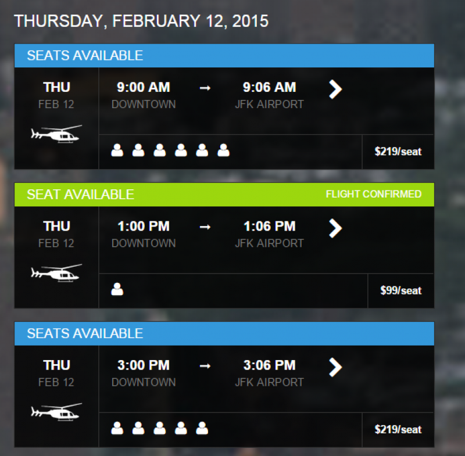This screenshot has width=465, height=456.
Task: Click the green SEAT AVAILABLE header
Action: point(81,195)
